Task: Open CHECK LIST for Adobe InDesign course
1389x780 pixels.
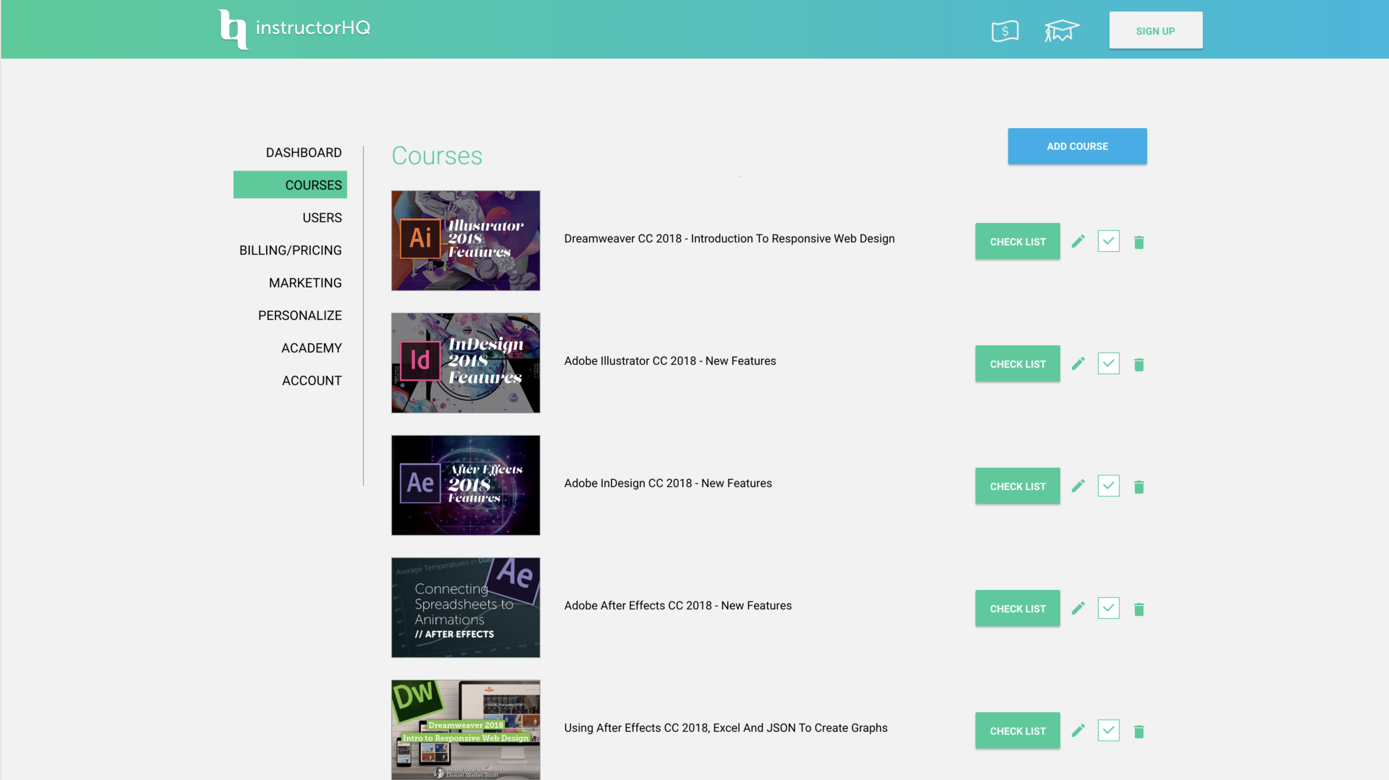Action: (1017, 486)
